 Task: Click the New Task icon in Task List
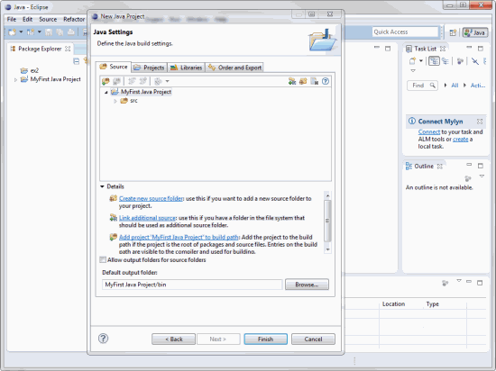pos(412,60)
